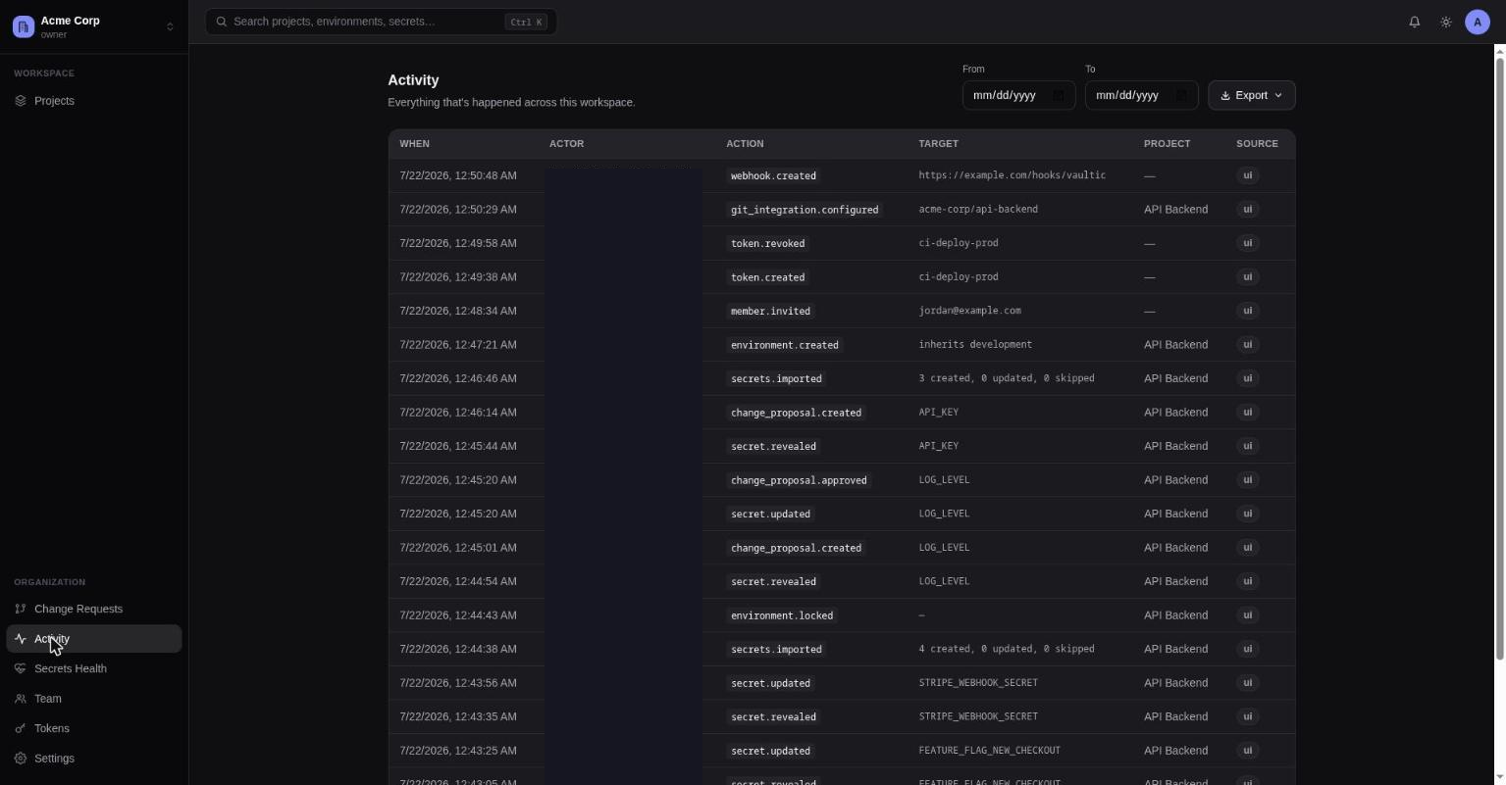Open Settings in the sidebar
The image size is (1506, 785).
[93, 759]
